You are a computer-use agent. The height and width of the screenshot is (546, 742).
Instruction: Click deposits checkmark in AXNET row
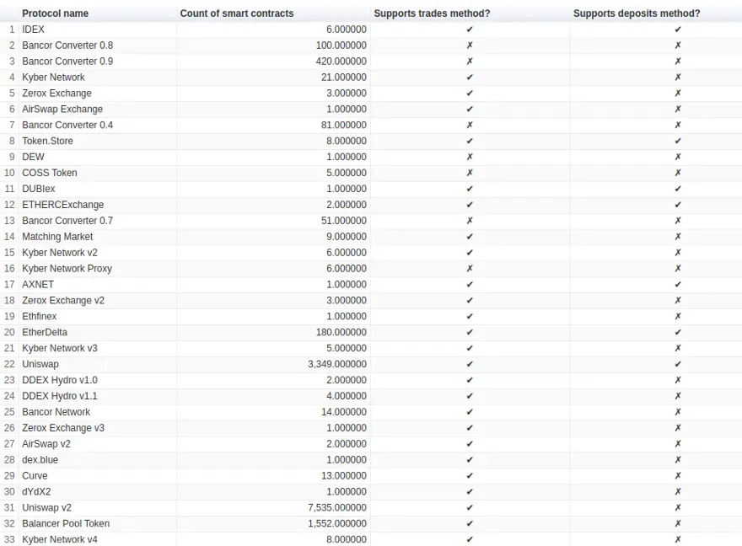pos(678,285)
